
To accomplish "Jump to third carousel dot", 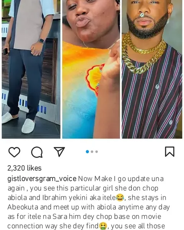I will tap(97, 152).
